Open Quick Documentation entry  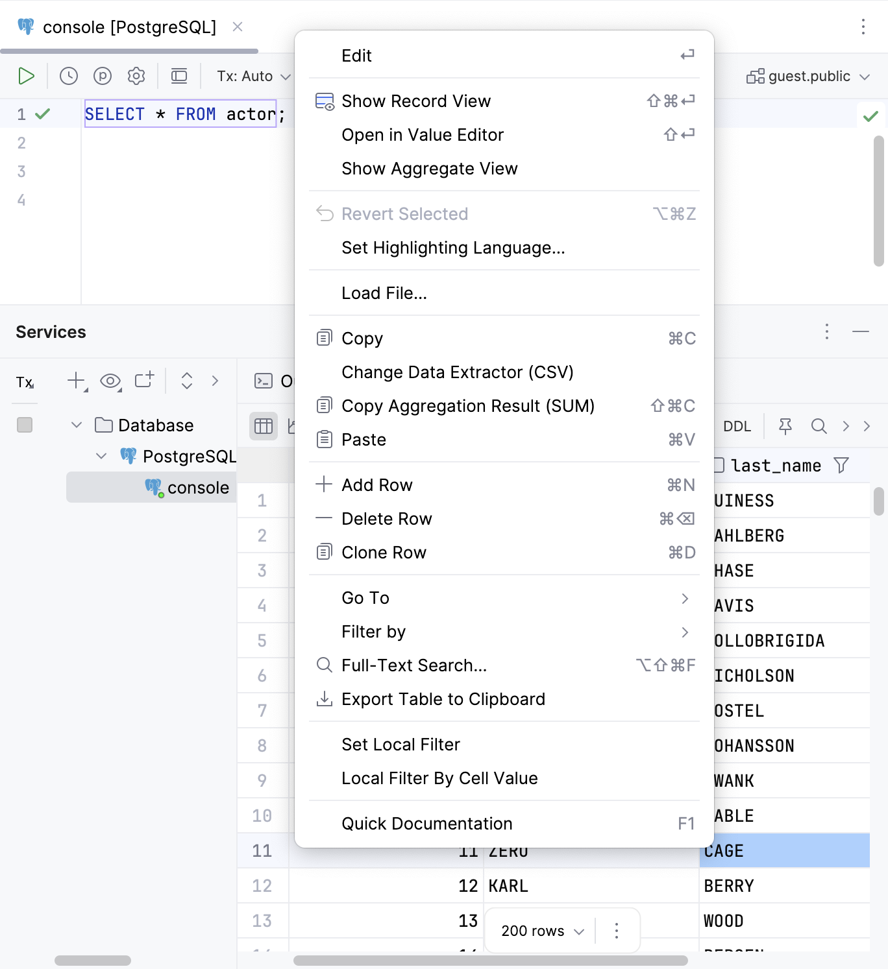[x=426, y=824]
